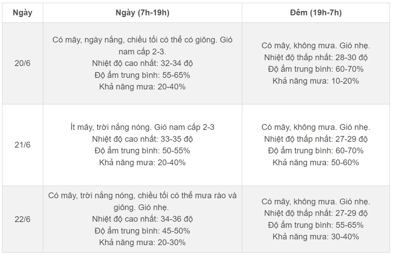The width and height of the screenshot is (394, 255).
Task: Click the "Độ ẩm trung bình: 50-55%" line
Action: pyautogui.click(x=142, y=151)
